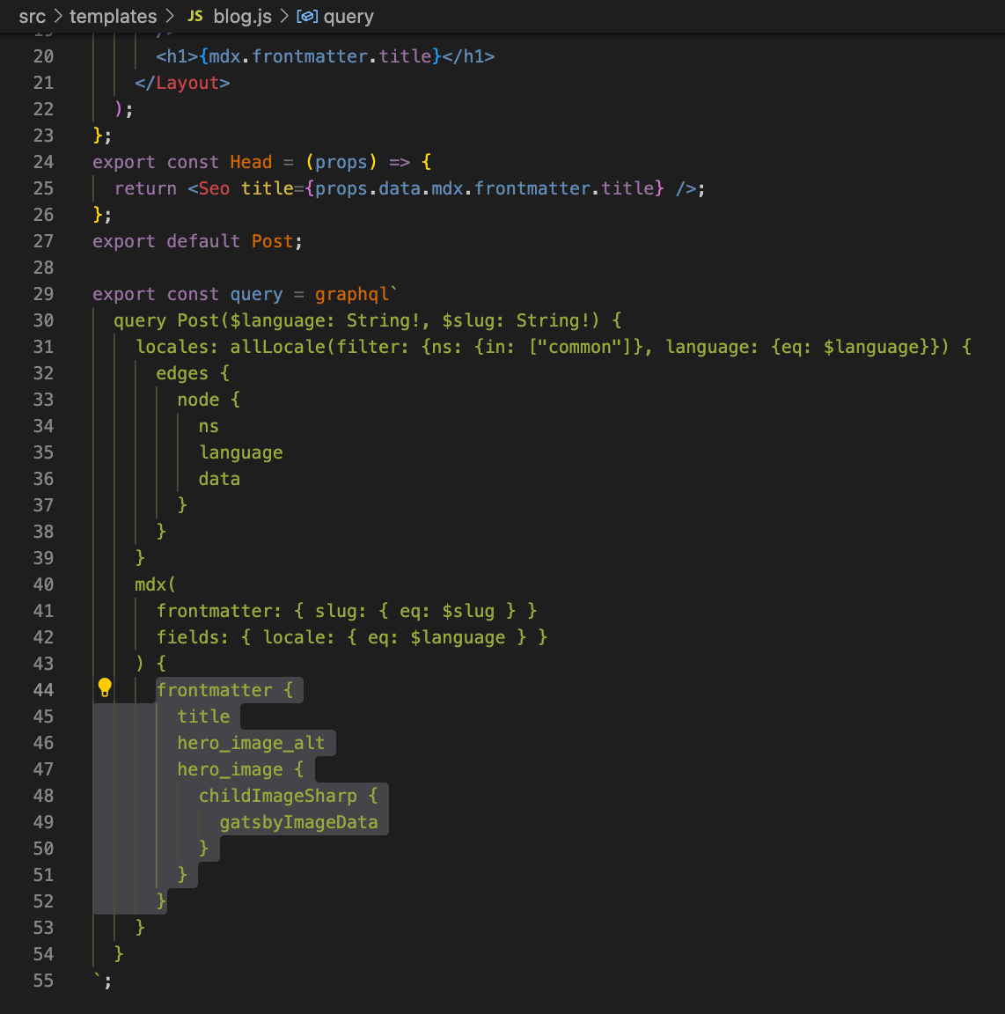Image resolution: width=1005 pixels, height=1014 pixels.
Task: Click 'Seo' component name on line 25
Action: click(214, 188)
